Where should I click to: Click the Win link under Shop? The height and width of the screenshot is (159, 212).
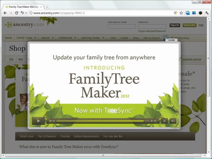pos(11,59)
